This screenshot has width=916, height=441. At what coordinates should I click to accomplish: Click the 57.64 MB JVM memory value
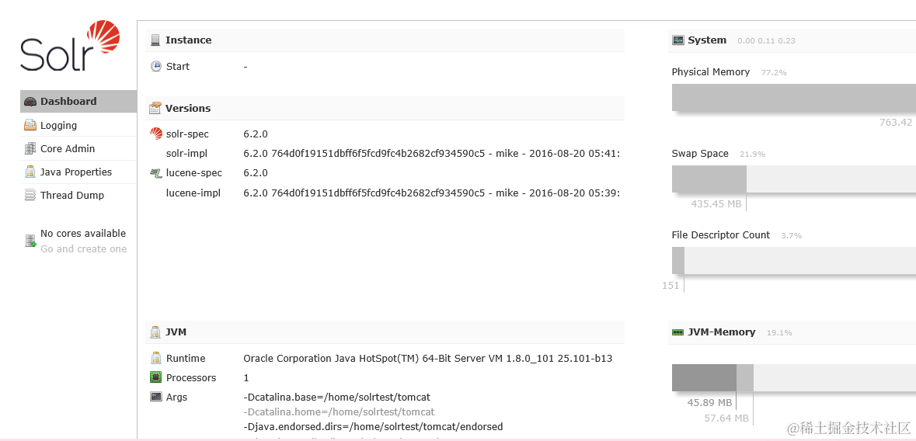[726, 418]
